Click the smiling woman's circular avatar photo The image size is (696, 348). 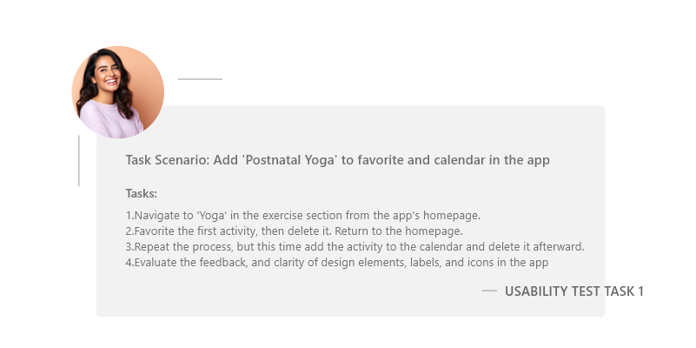(118, 92)
